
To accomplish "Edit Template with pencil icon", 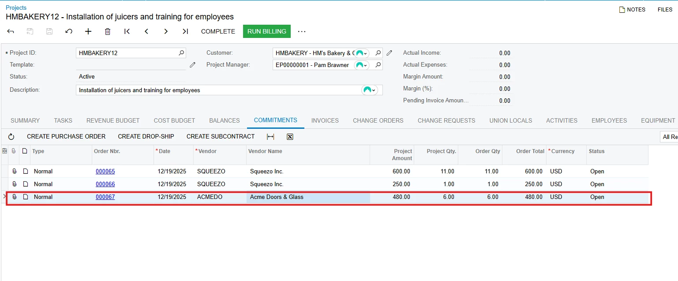I will pos(192,65).
